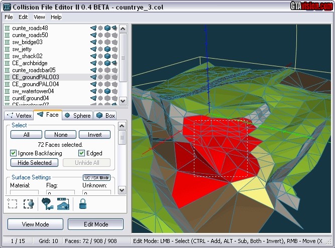This screenshot has height=248, width=335.
Task: Click the Grid: 10 status bar entry
Action: tap(48, 241)
